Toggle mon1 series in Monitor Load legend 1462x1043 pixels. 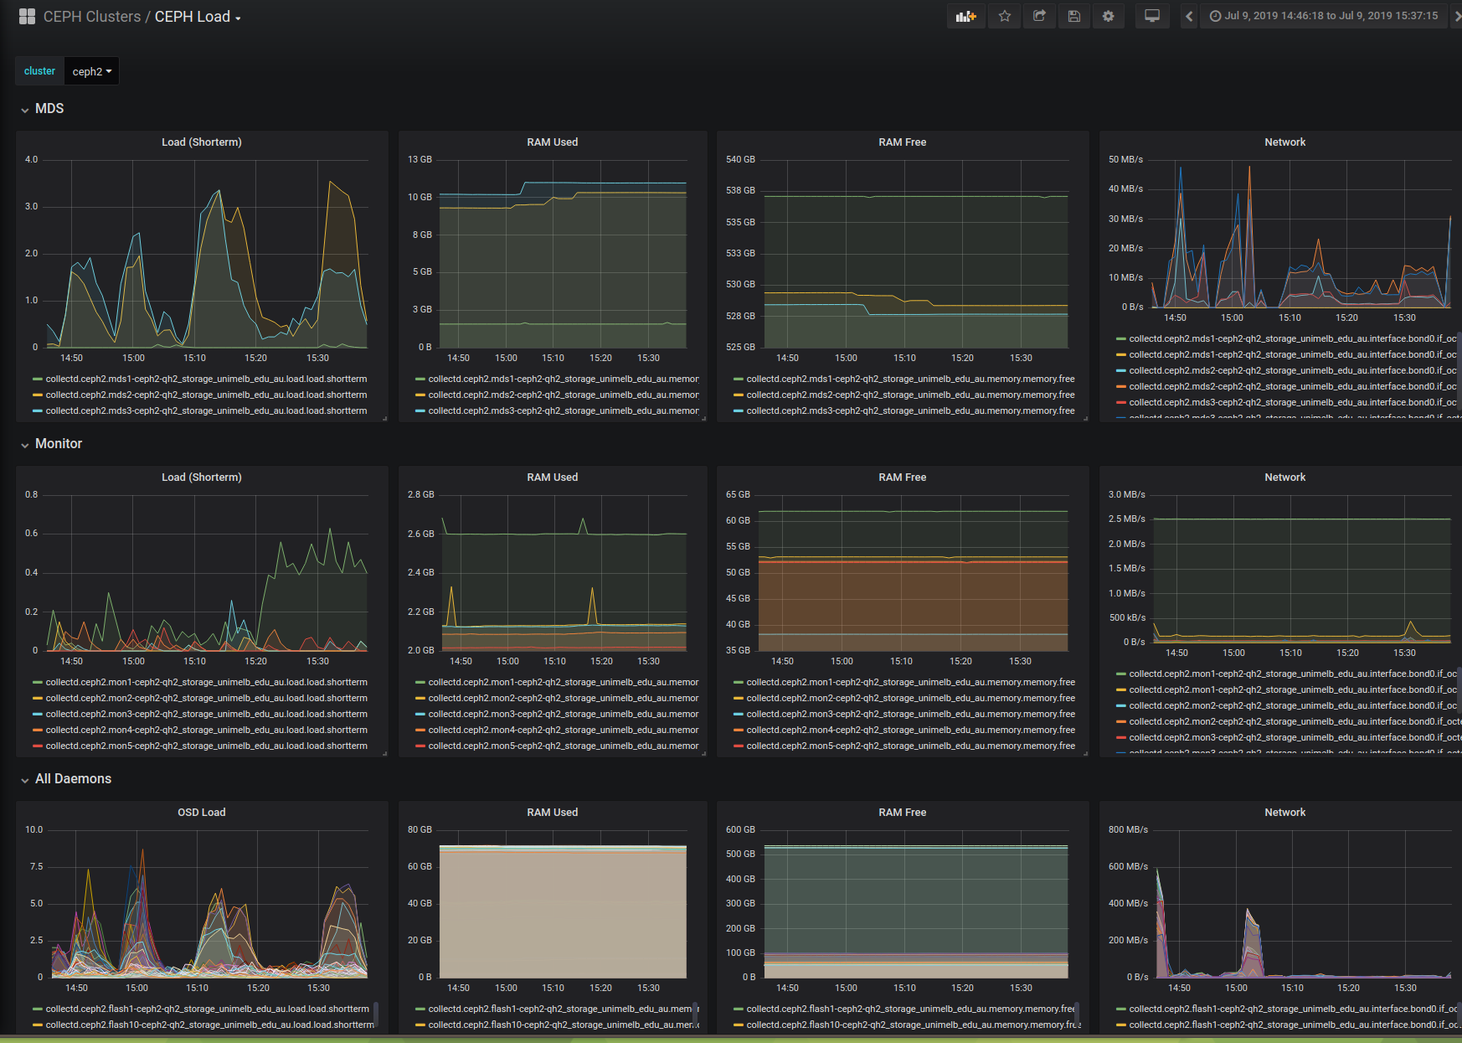point(206,683)
